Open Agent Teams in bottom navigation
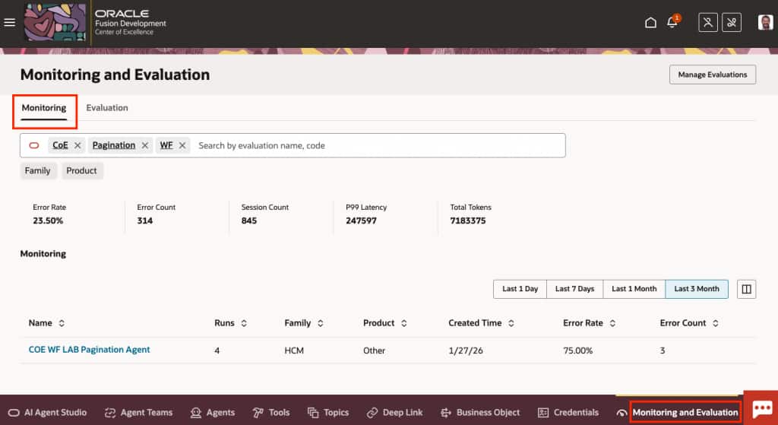Image resolution: width=778 pixels, height=425 pixels. tap(139, 412)
